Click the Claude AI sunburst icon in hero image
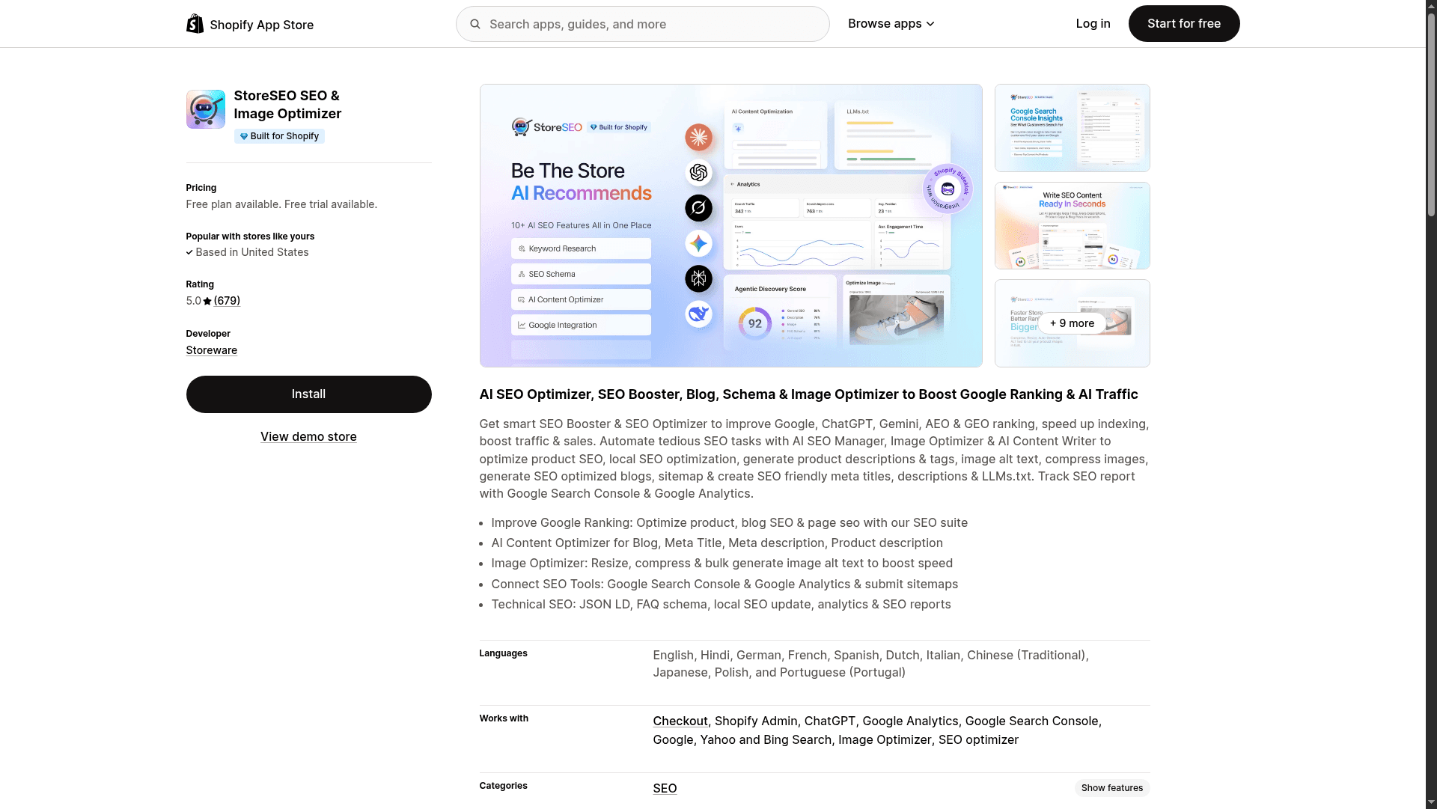The image size is (1437, 809). point(698,137)
